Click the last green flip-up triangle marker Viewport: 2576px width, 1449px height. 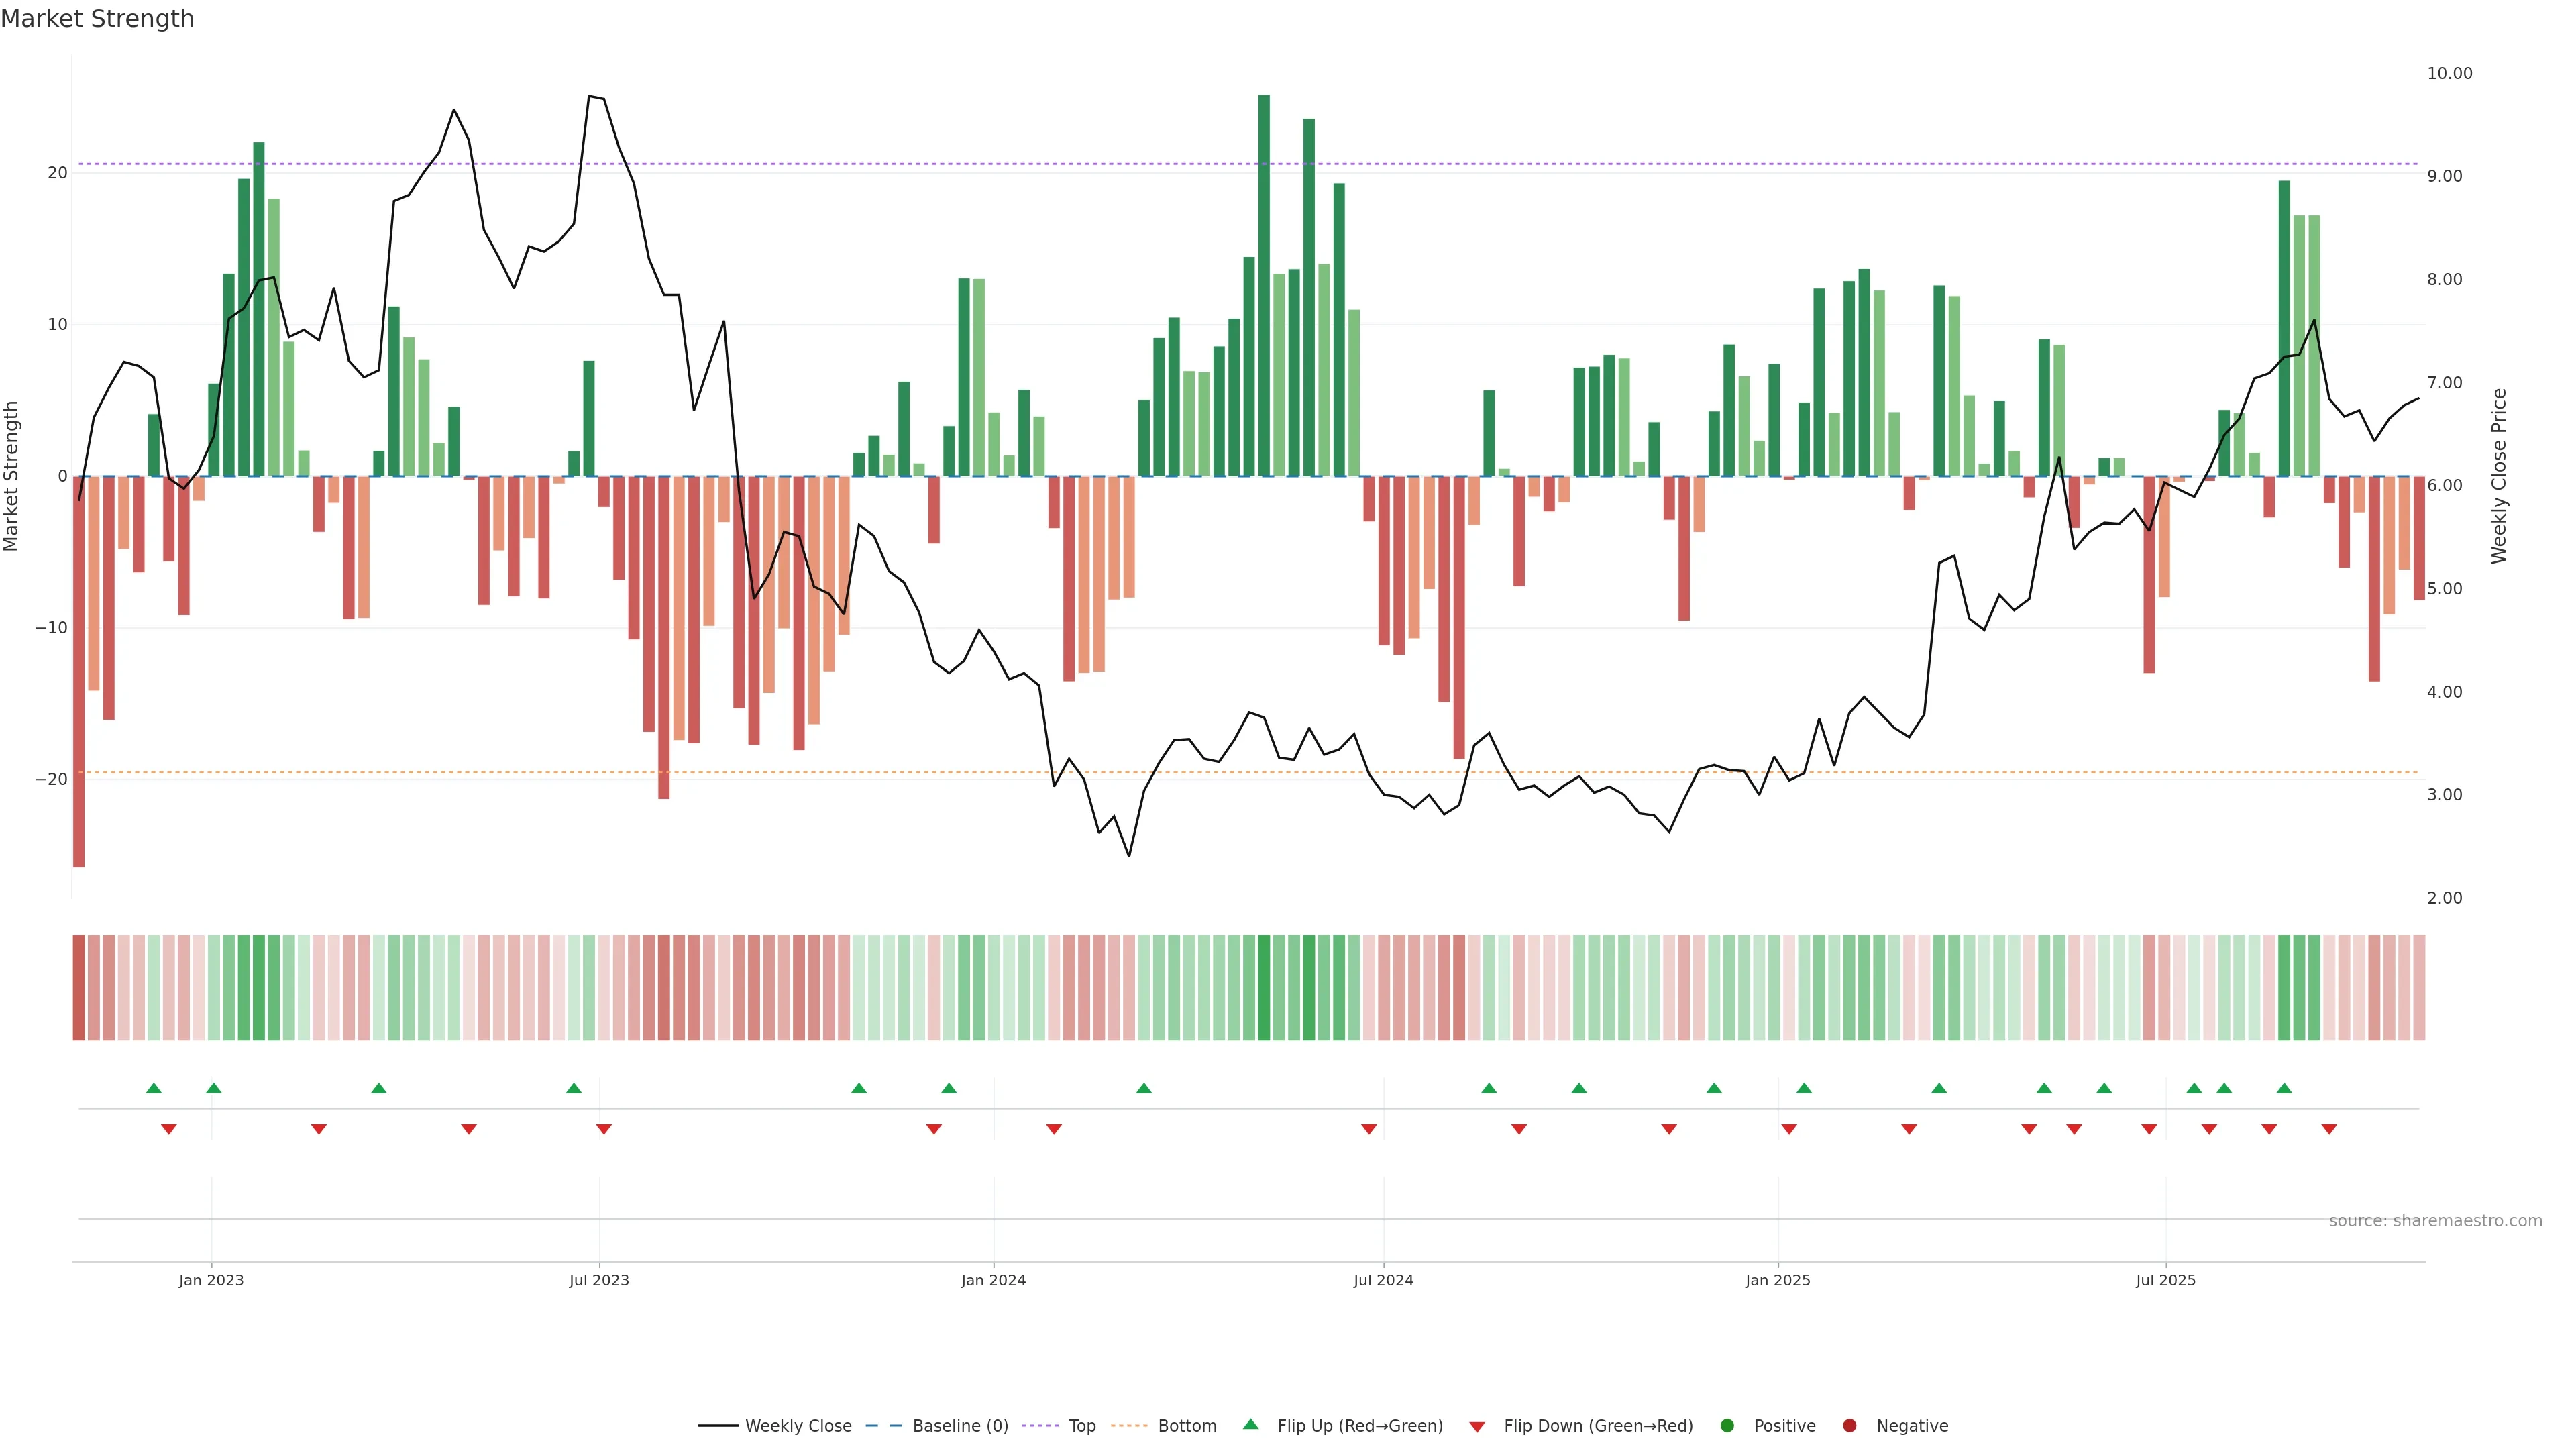tap(2284, 1088)
